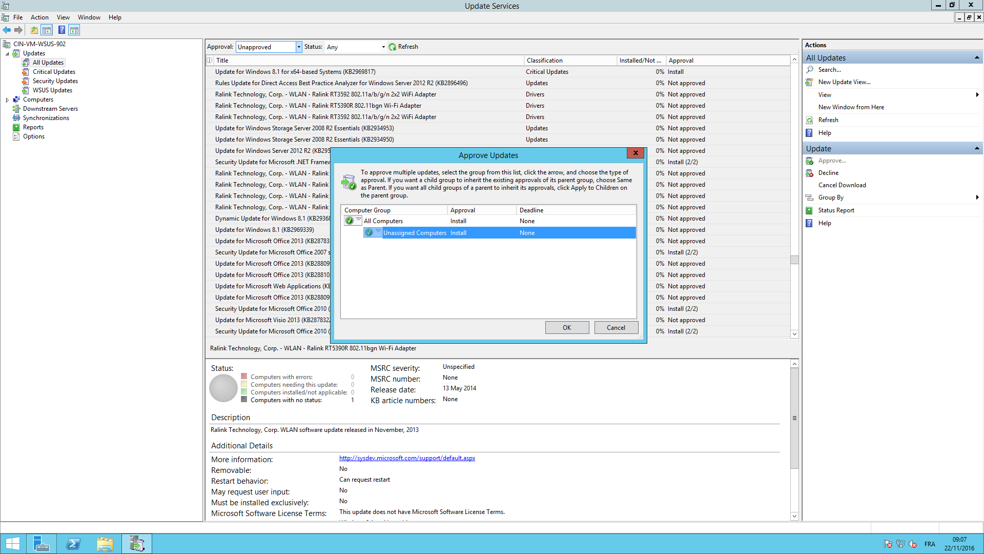
Task: Select Update for Windows 8.1 x64 KB2969817 row
Action: [x=497, y=72]
